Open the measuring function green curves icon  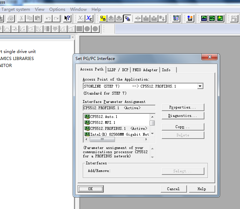[212, 18]
